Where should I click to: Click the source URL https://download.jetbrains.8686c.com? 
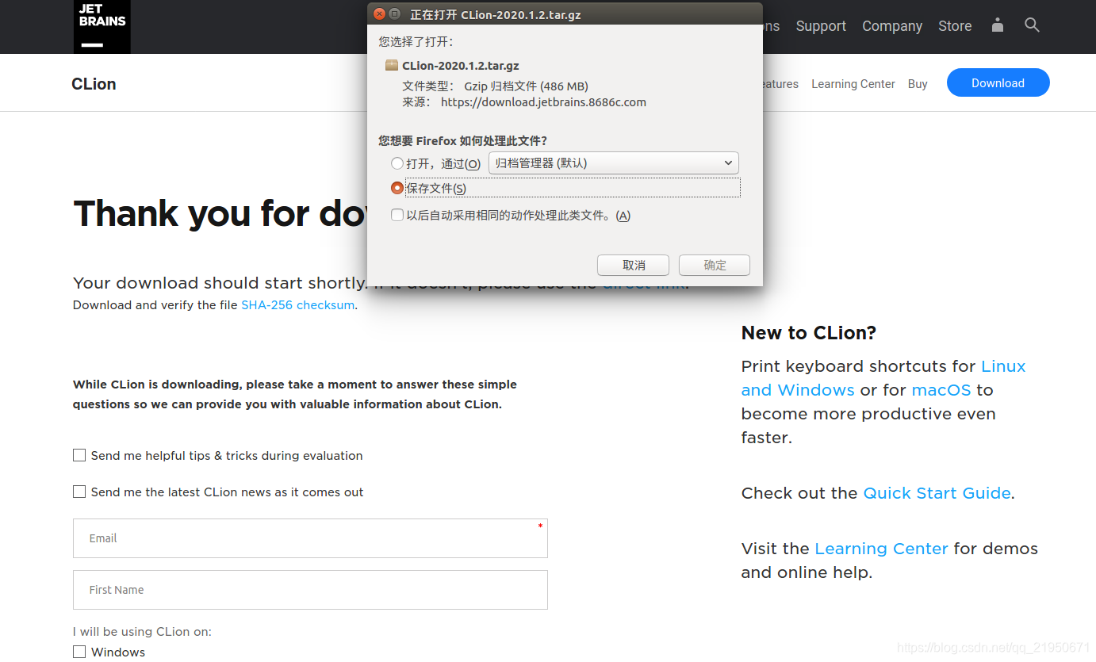(x=543, y=102)
